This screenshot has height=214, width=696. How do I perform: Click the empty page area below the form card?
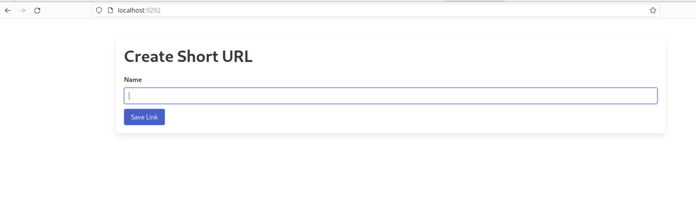coord(391,175)
